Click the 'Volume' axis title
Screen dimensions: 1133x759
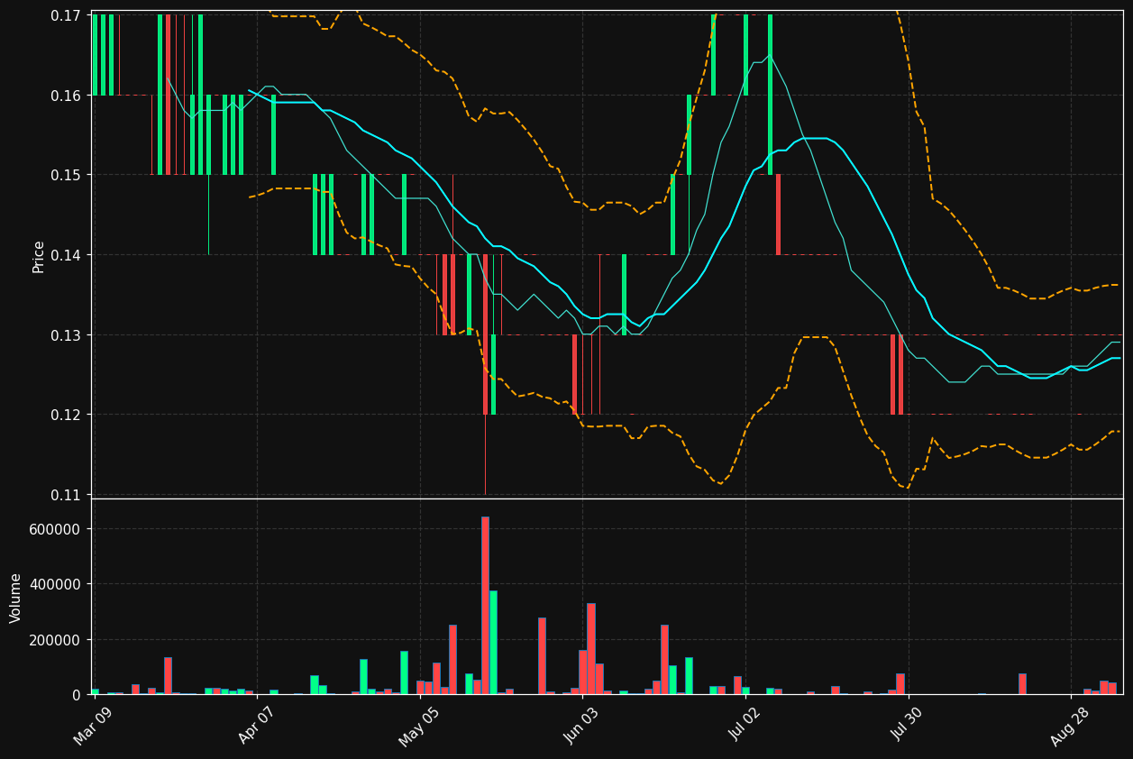[x=16, y=598]
